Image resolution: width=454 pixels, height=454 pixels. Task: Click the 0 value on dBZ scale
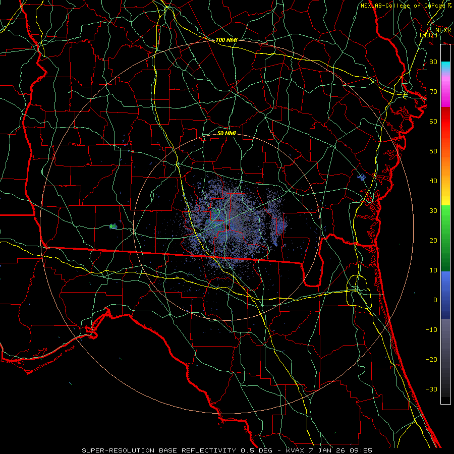pos(435,300)
